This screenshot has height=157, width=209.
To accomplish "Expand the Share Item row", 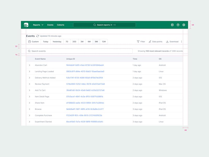I will coord(30,103).
